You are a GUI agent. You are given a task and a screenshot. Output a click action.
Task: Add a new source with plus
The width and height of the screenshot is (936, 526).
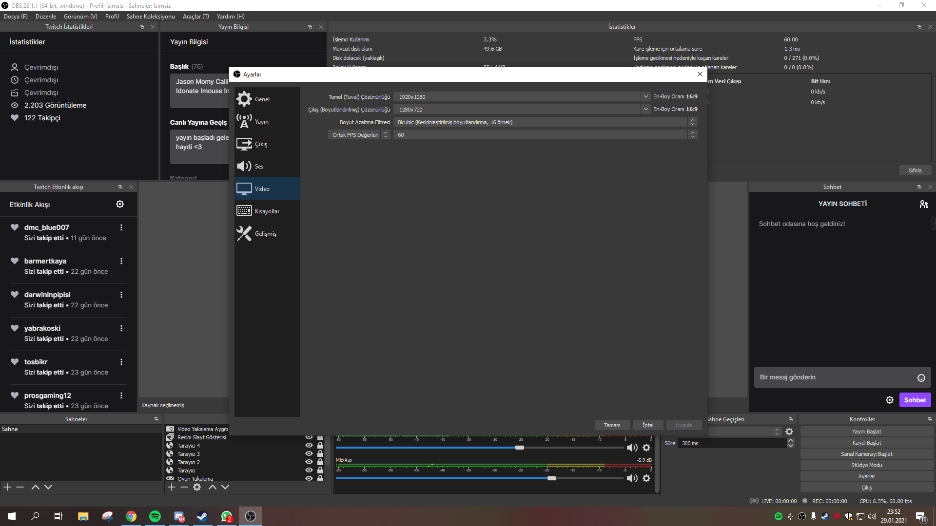[x=172, y=487]
